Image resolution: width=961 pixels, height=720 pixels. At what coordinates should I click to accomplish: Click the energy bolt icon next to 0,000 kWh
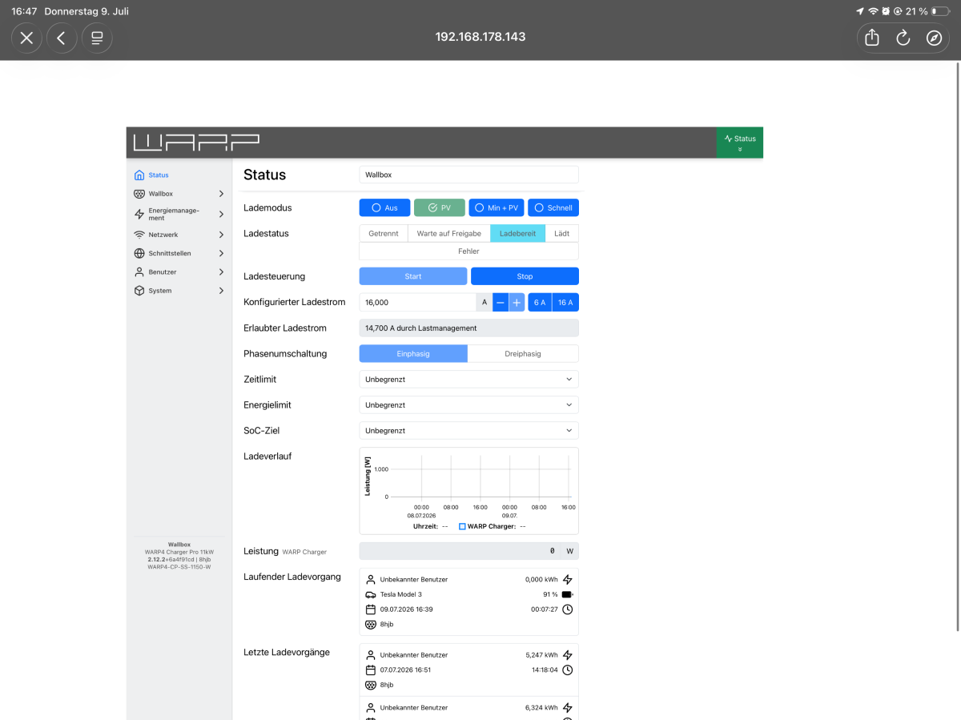pyautogui.click(x=568, y=579)
